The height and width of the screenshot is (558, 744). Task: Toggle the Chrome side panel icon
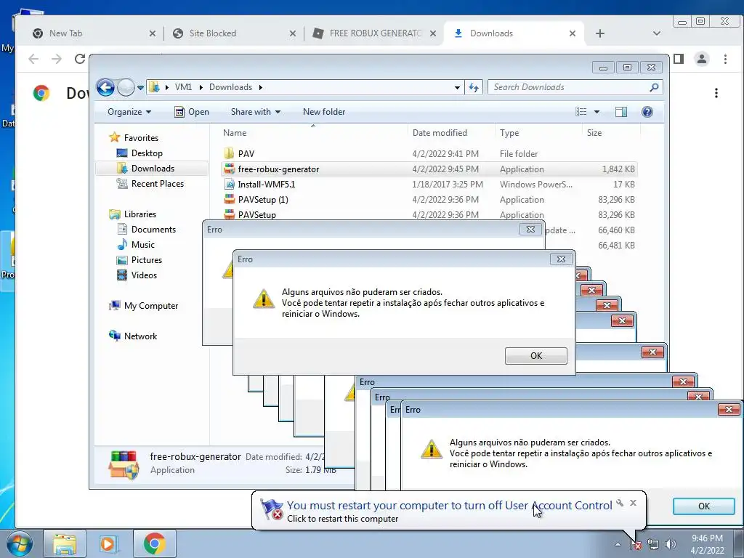(679, 59)
